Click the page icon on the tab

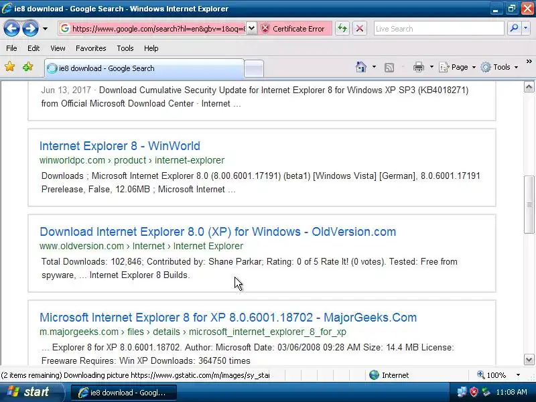(x=52, y=68)
